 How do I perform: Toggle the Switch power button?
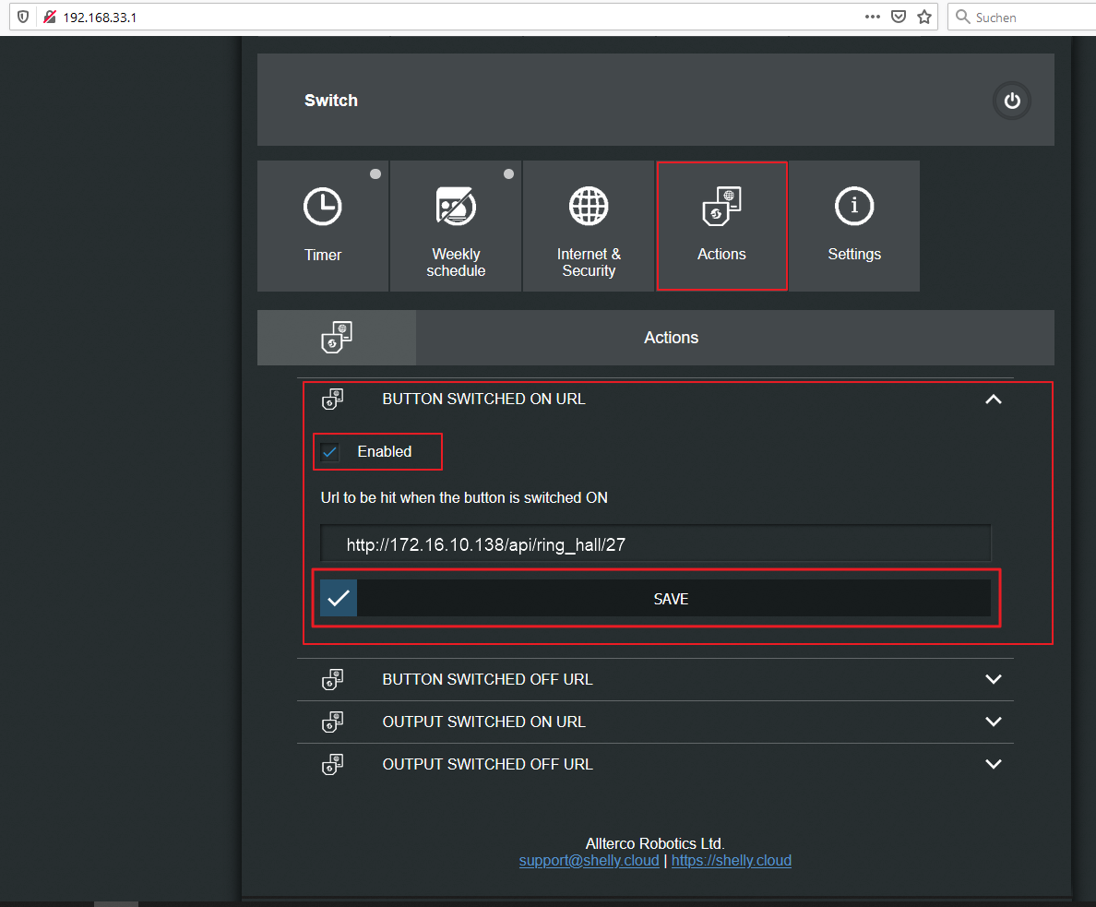coord(1011,101)
